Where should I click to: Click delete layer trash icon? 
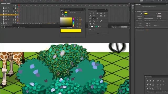6,23
